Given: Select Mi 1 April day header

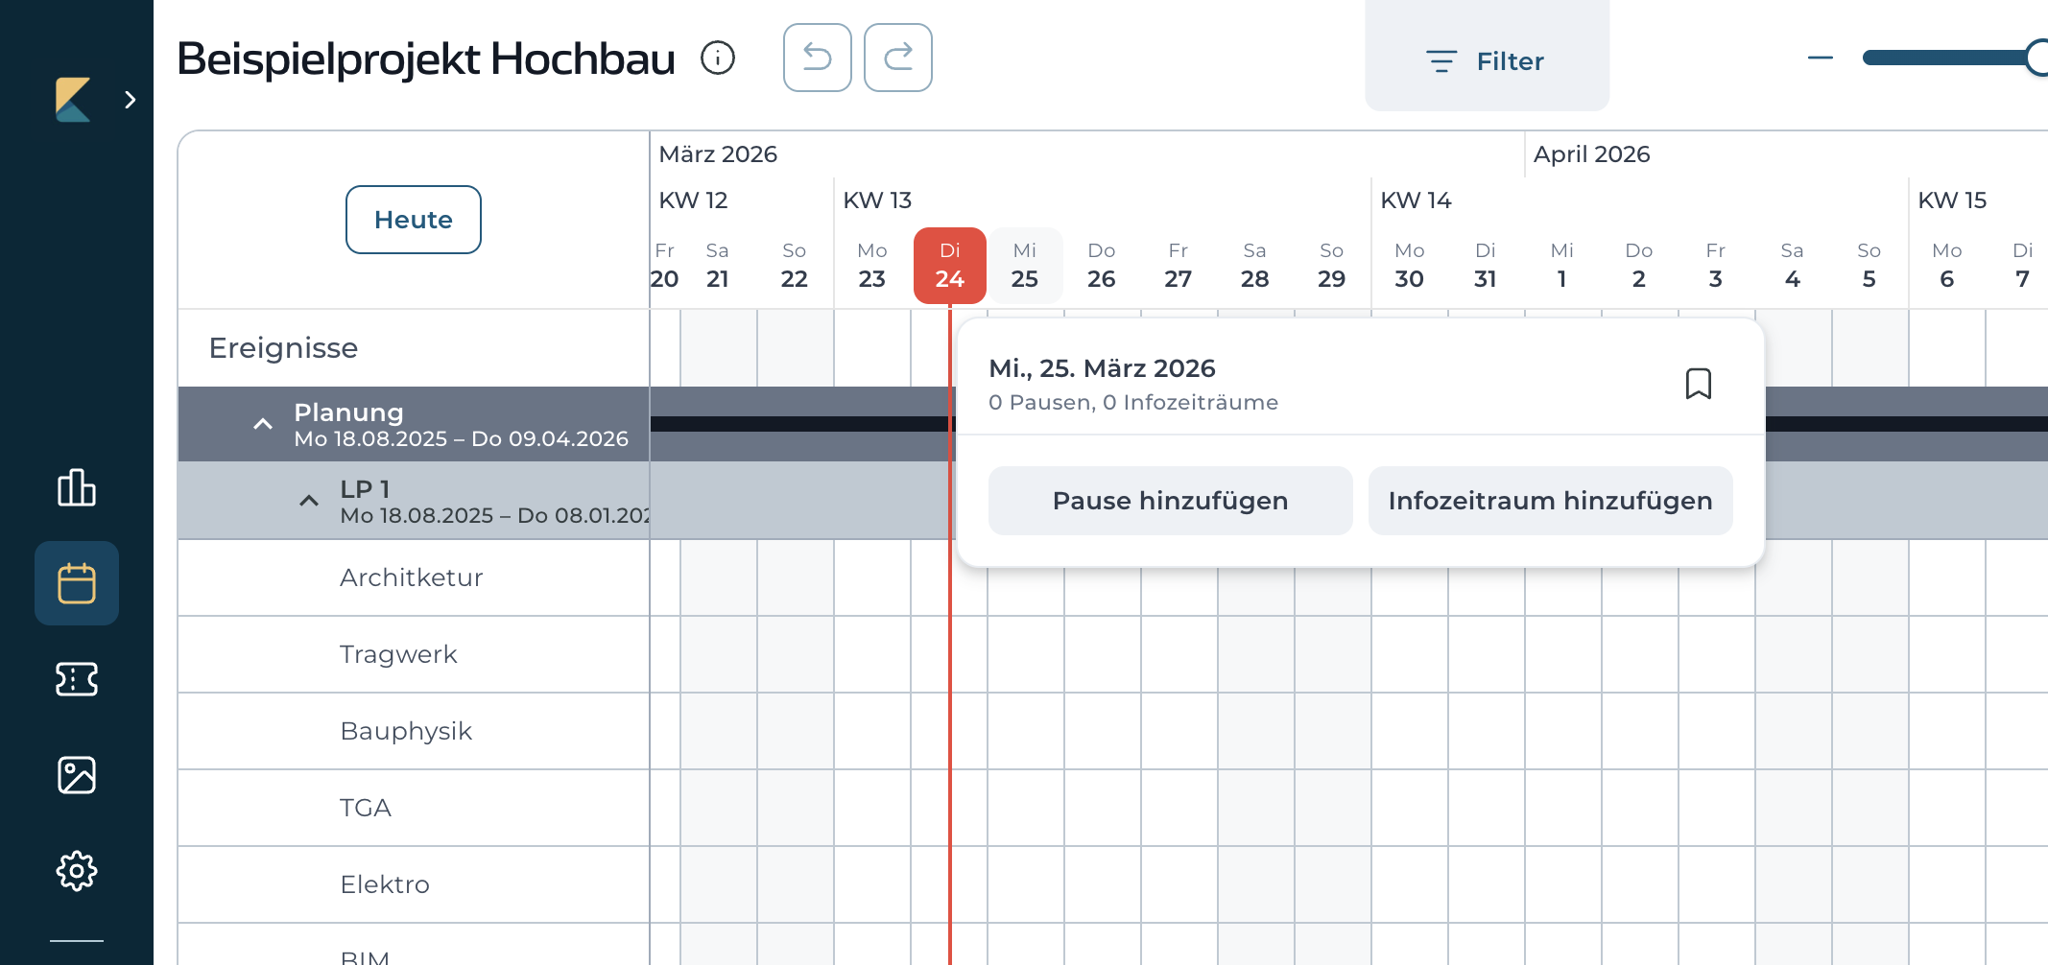Looking at the screenshot, I should pyautogui.click(x=1562, y=266).
